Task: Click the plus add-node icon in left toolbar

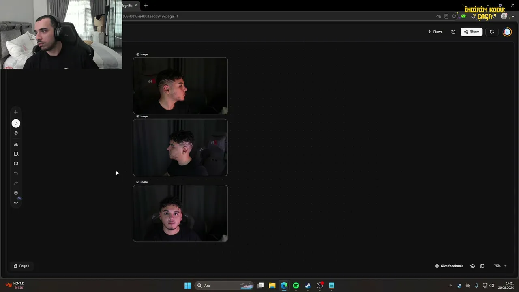Action: pyautogui.click(x=16, y=112)
